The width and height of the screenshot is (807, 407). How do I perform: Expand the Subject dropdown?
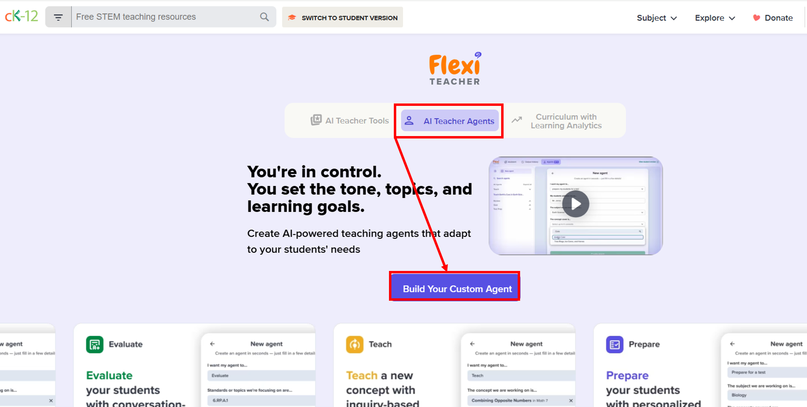(x=656, y=18)
